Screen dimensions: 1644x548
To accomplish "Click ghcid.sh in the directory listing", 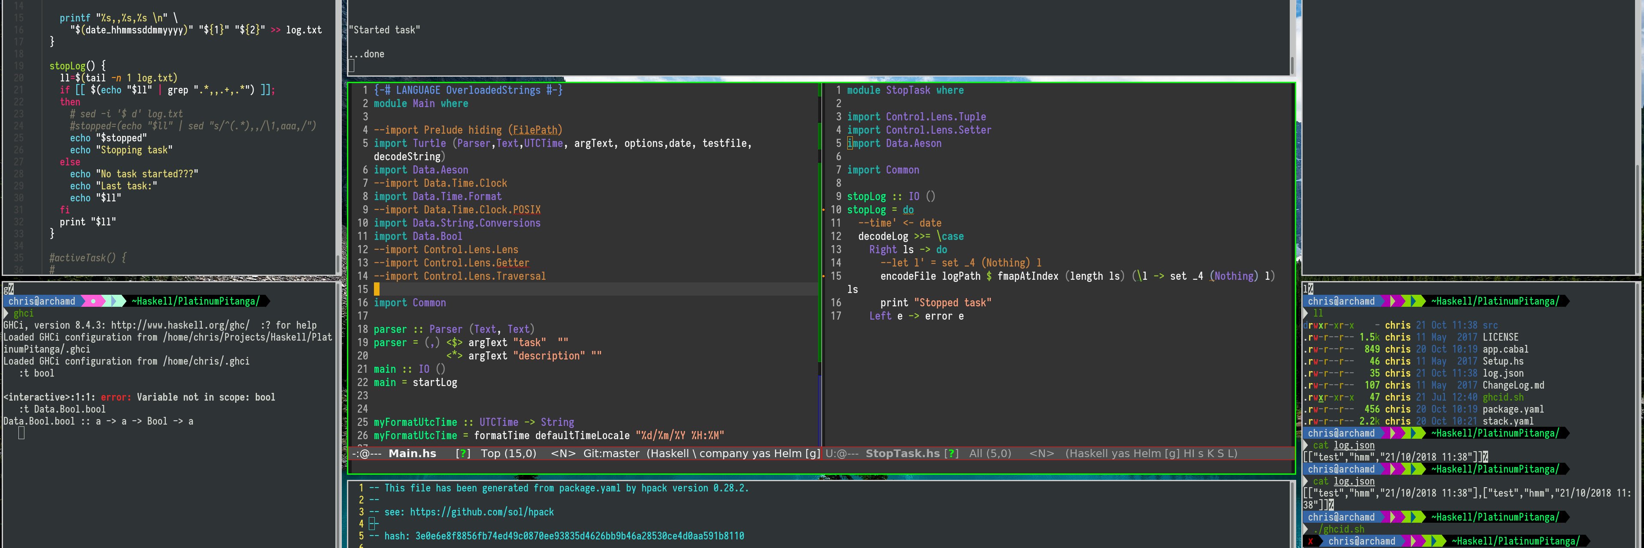I will [1502, 397].
